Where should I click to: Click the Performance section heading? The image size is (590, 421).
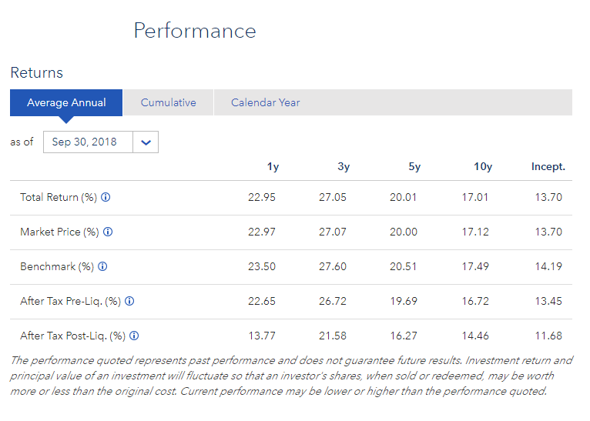pos(194,31)
